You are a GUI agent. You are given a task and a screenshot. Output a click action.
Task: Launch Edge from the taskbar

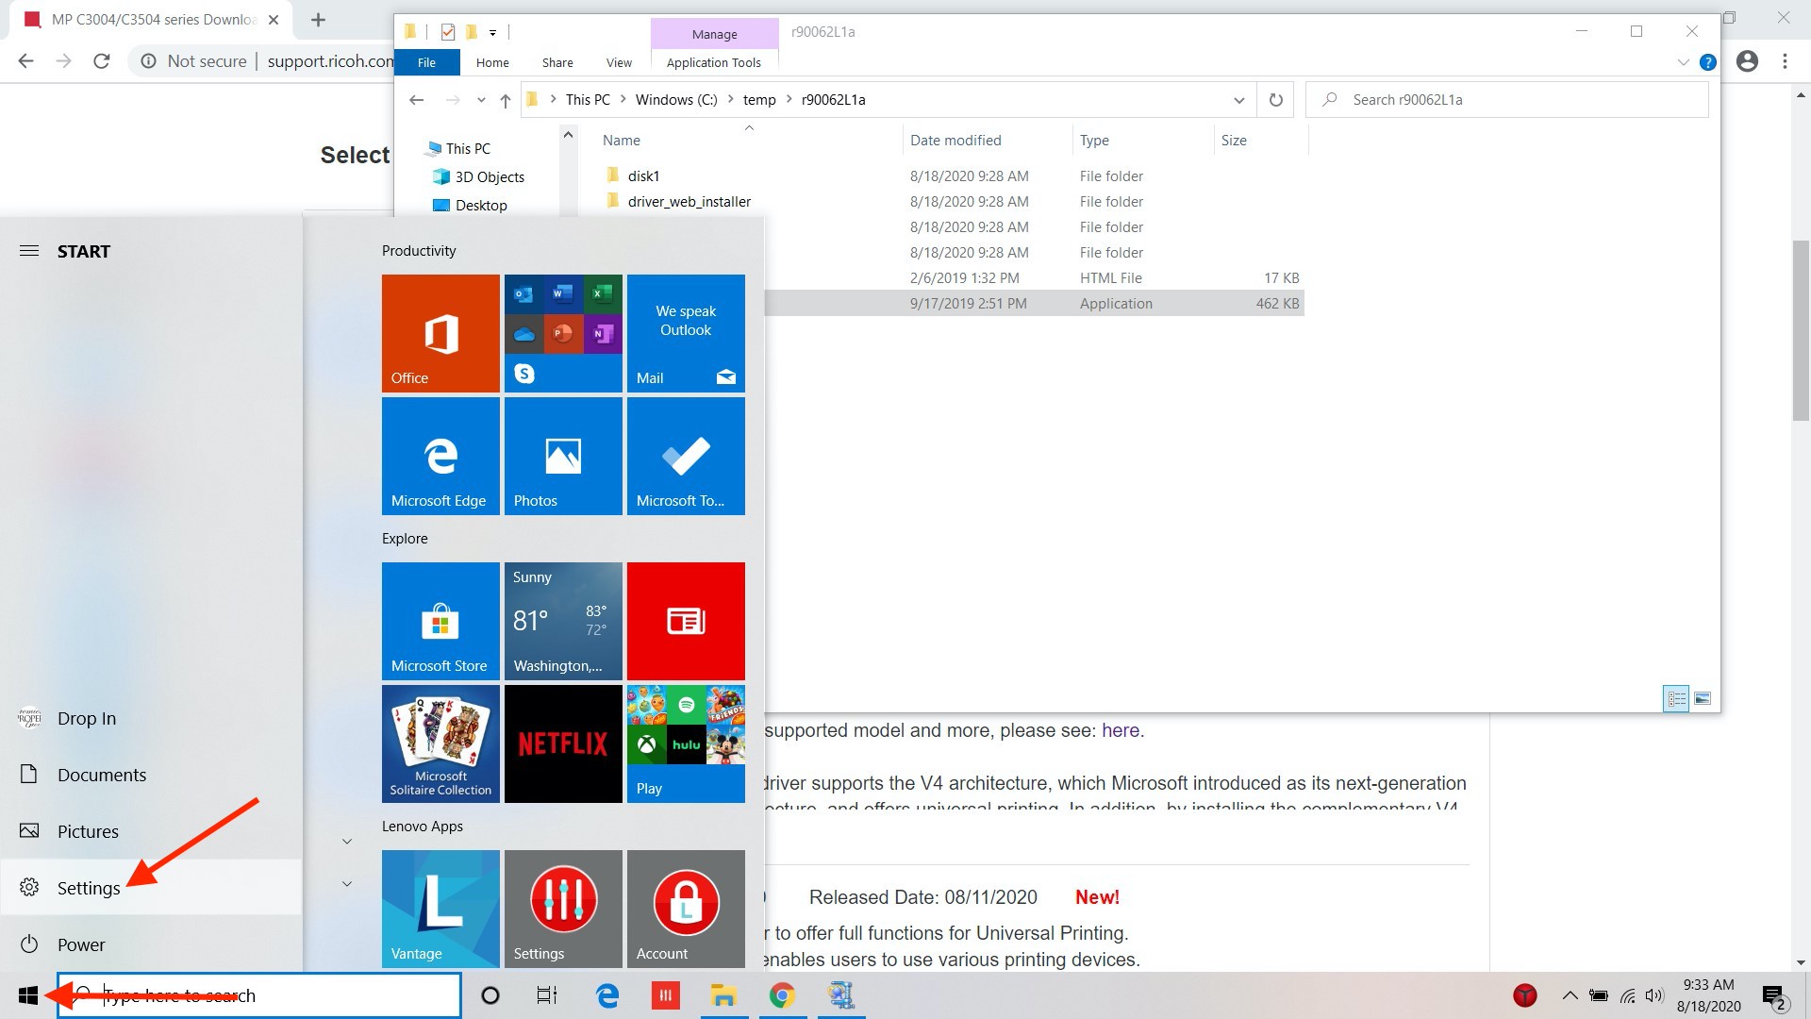click(x=606, y=995)
